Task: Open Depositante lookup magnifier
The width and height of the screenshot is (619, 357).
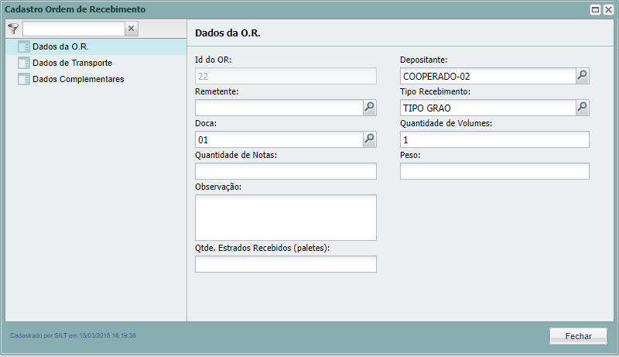Action: click(x=583, y=76)
